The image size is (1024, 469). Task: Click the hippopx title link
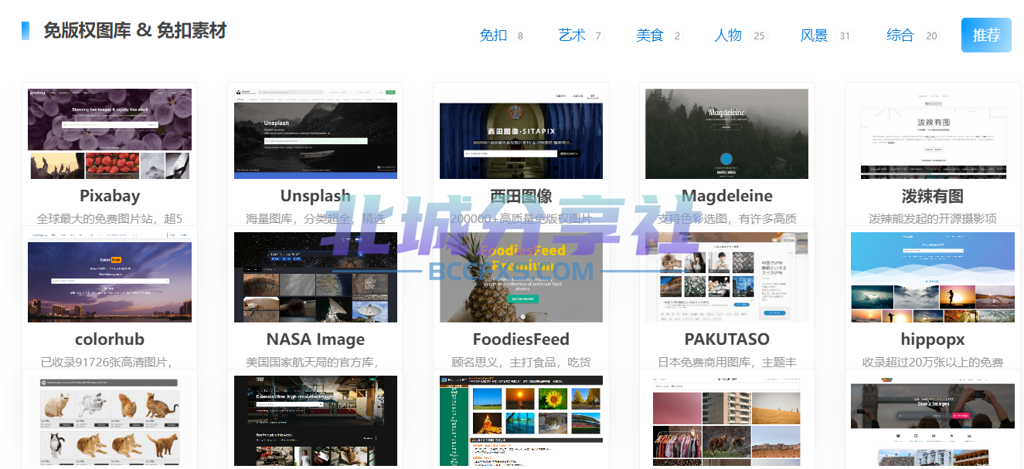[x=933, y=339]
